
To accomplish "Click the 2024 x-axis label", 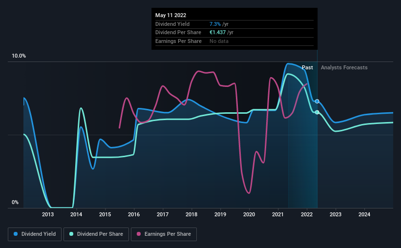I will click(364, 214).
